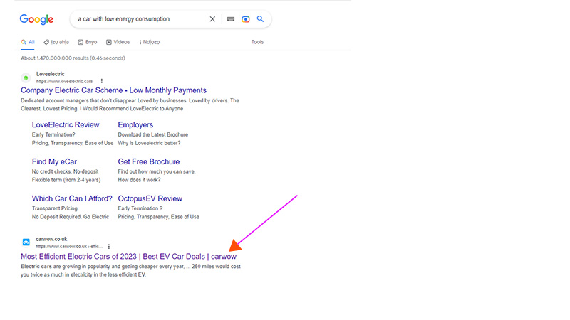Image resolution: width=570 pixels, height=320 pixels.
Task: Click the 'Find out how much you can save' text
Action: click(156, 171)
